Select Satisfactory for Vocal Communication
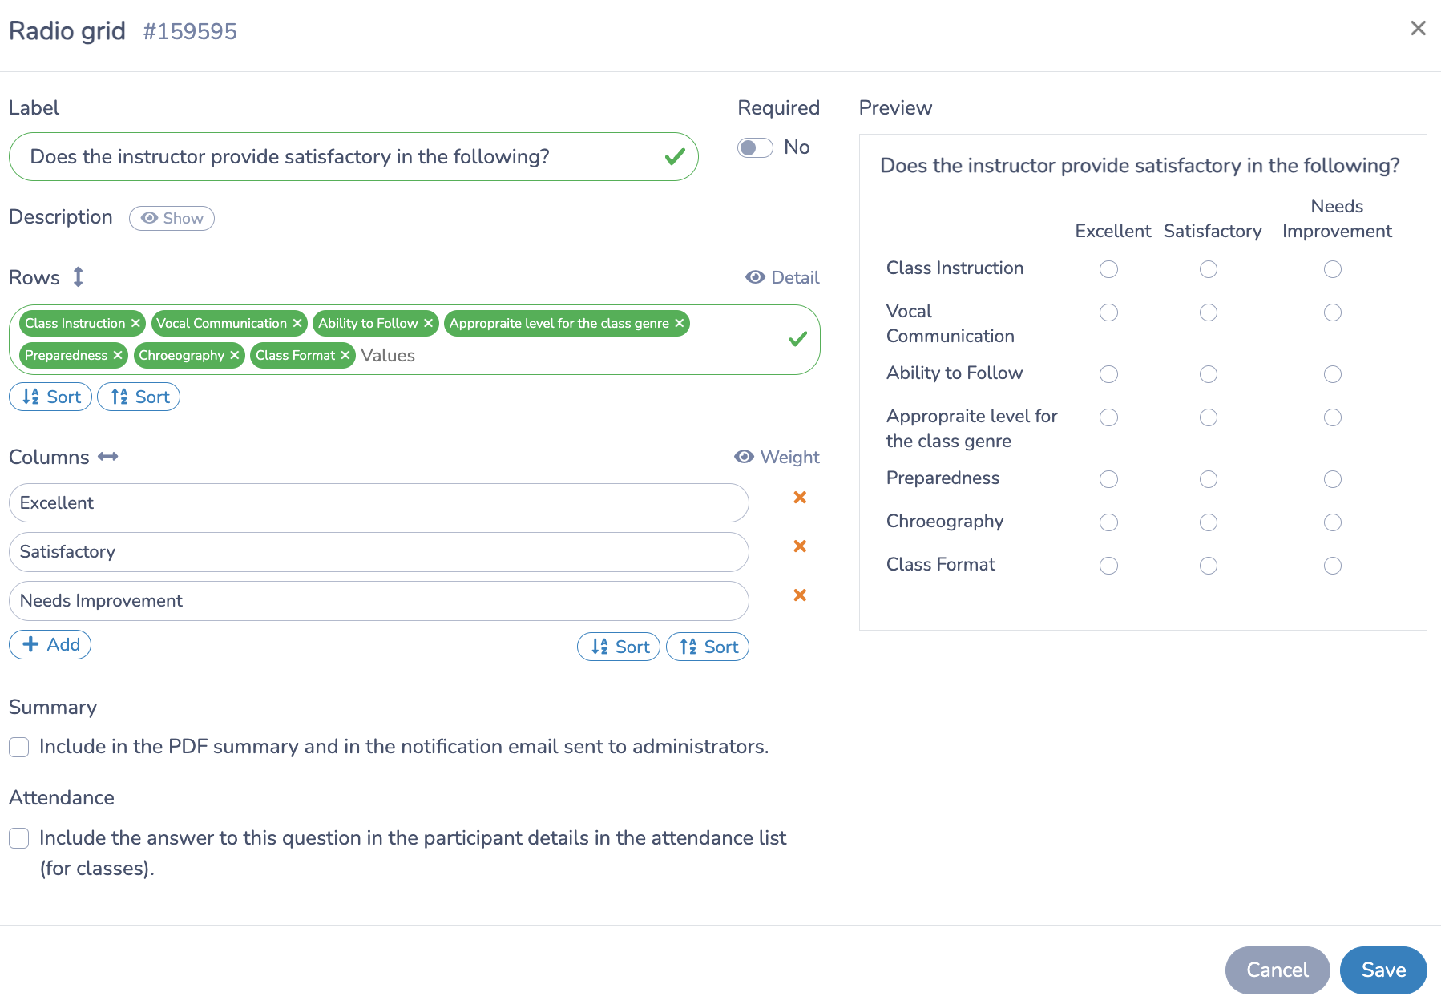This screenshot has height=1008, width=1441. [x=1209, y=312]
